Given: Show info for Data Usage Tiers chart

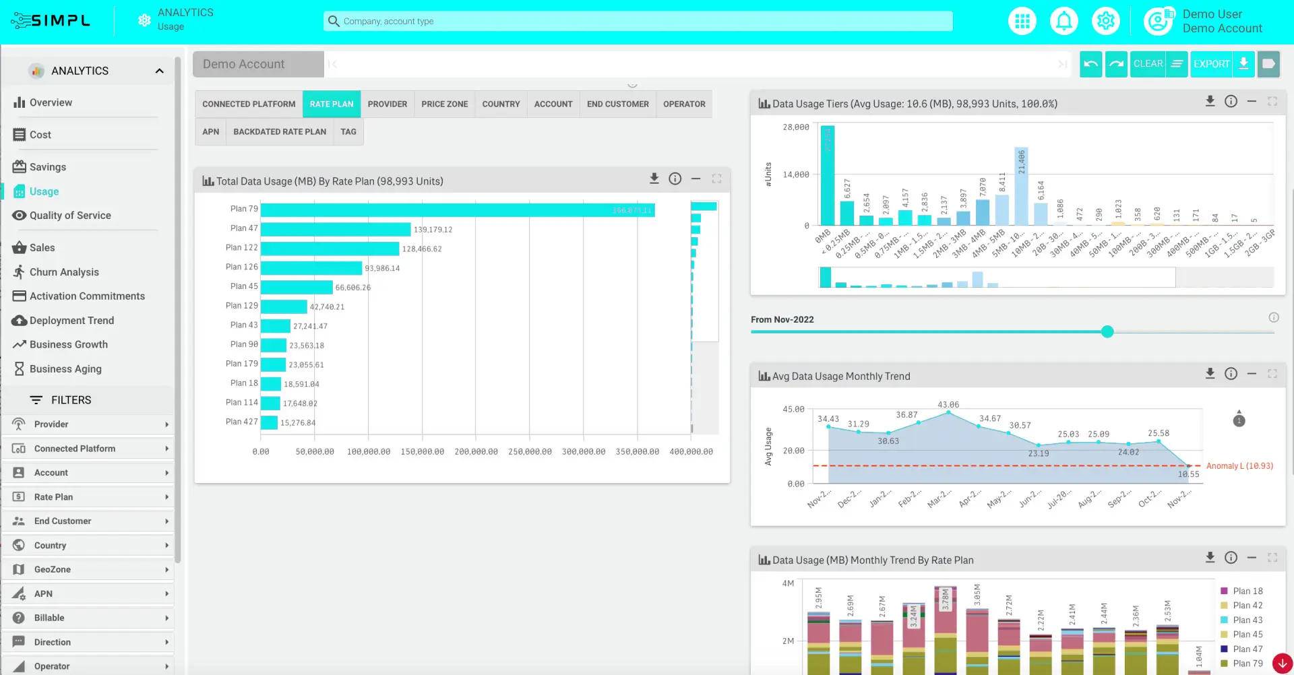Looking at the screenshot, I should [1231, 101].
